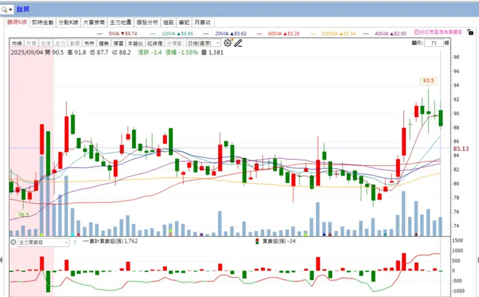
Task: Click the 買賣超(張) -34 legend
Action: click(276, 241)
